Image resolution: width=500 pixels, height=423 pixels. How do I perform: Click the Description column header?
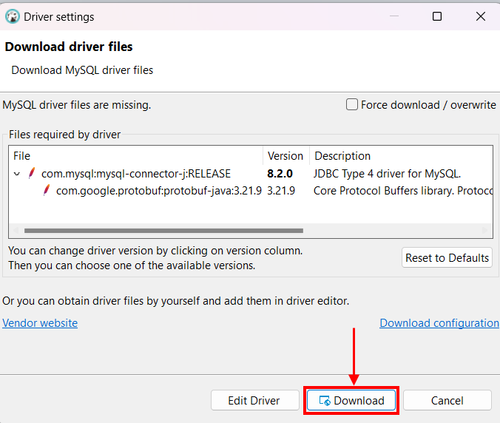pos(401,156)
